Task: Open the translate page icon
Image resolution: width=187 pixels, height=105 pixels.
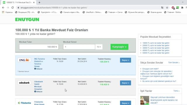Action: 162,8
